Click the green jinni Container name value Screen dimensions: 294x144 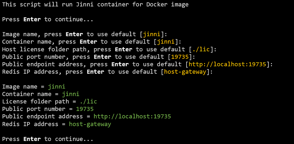tap(71, 94)
